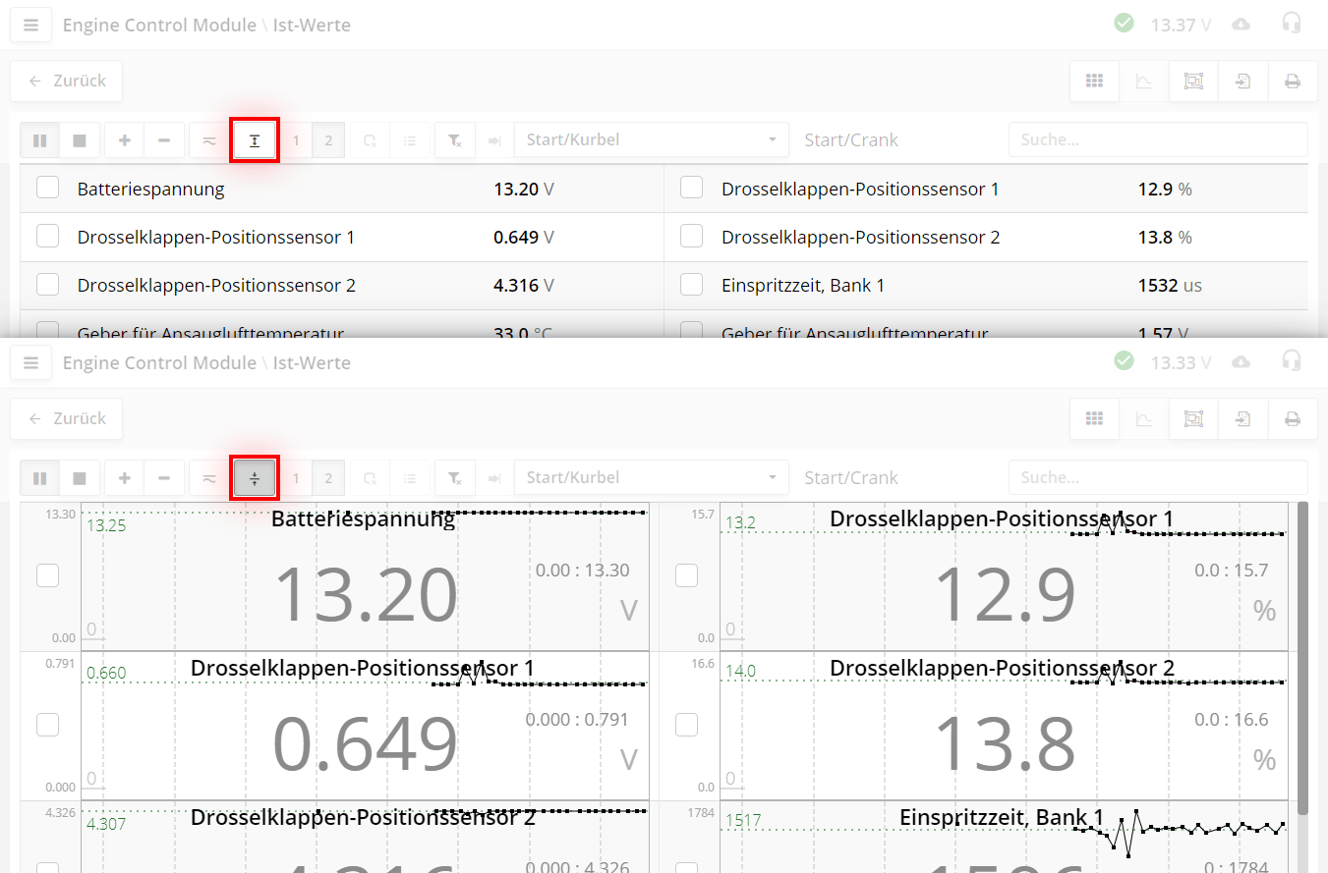The width and height of the screenshot is (1328, 873).
Task: Click the minus icon in bottom toolbar
Action: click(164, 478)
